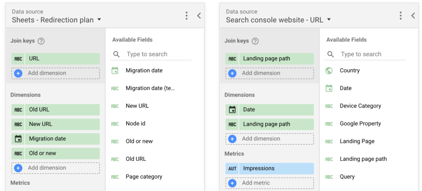The image size is (422, 191).
Task: Select the Google Property available field
Action: [x=360, y=124]
